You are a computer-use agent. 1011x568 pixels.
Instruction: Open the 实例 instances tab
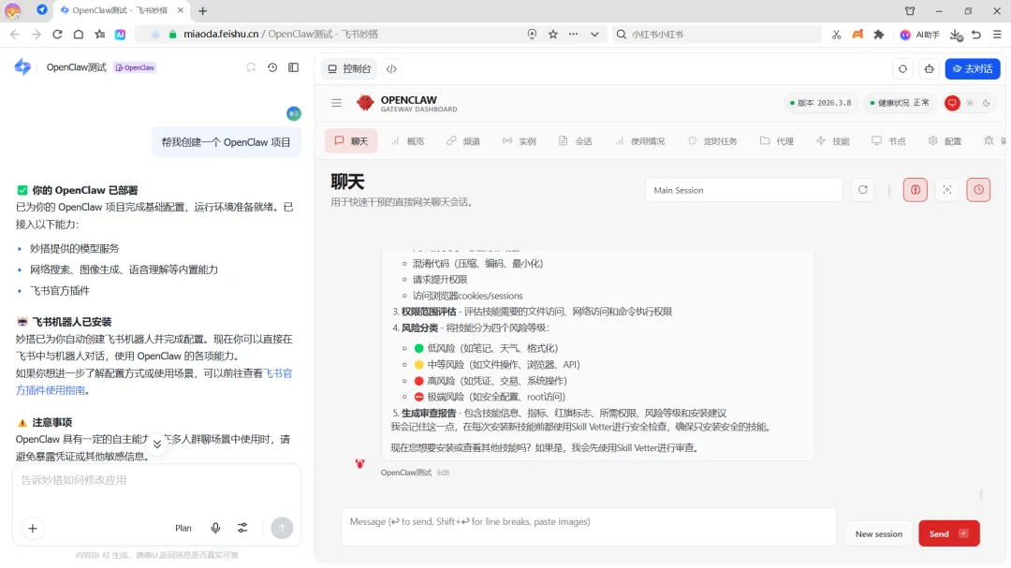click(x=519, y=141)
